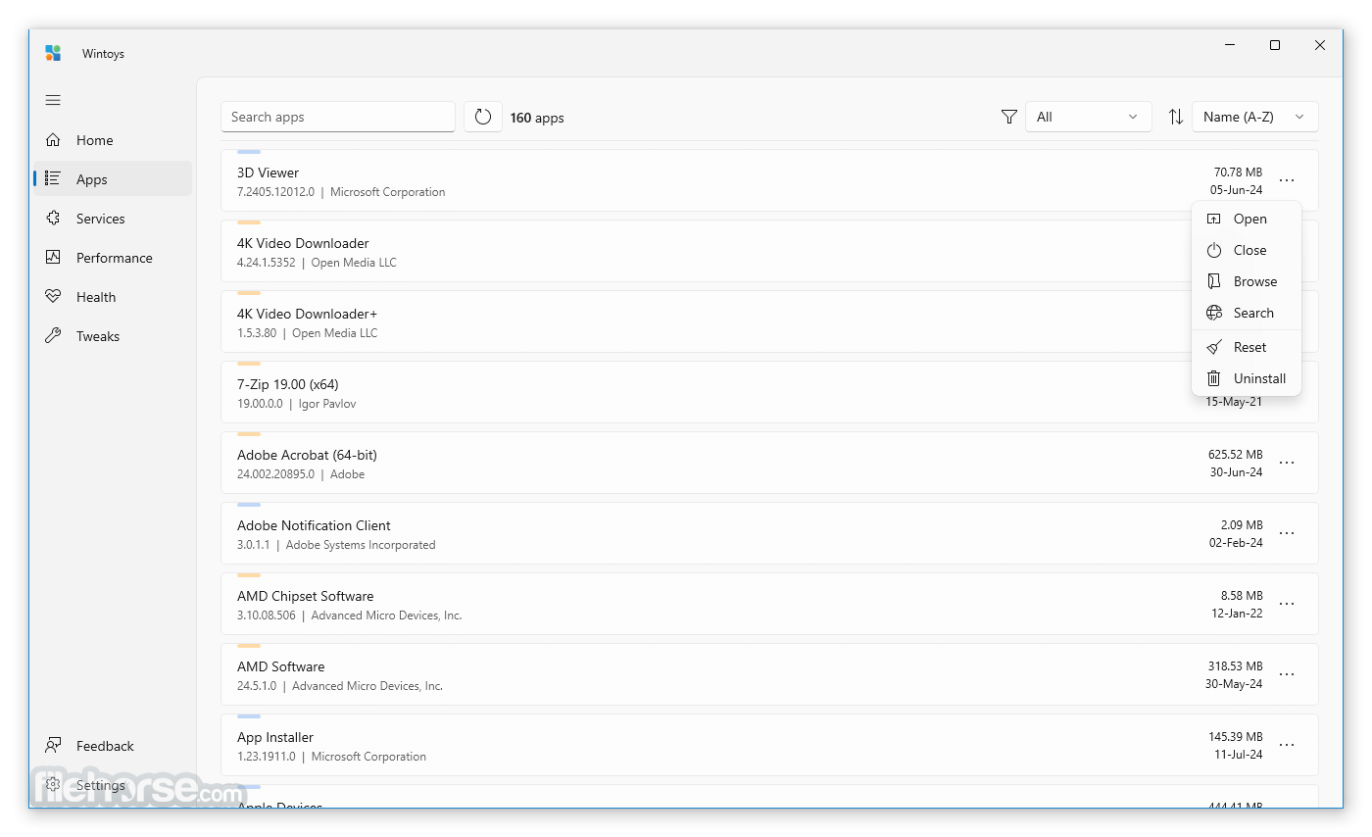This screenshot has height=837, width=1372.
Task: Expand the All filter dropdown
Action: (x=1089, y=117)
